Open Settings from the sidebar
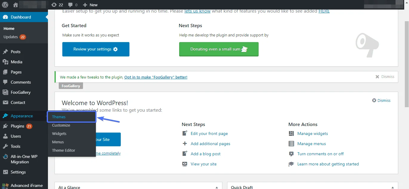The image size is (409, 189). point(18,172)
